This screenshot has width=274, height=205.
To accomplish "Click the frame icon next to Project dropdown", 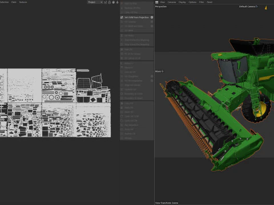I will pyautogui.click(x=106, y=2).
